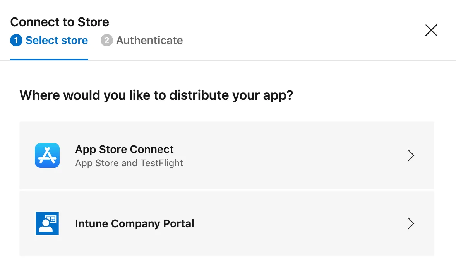Choose the App Store Connect title text
Screen dimensions: 456x266
click(124, 149)
